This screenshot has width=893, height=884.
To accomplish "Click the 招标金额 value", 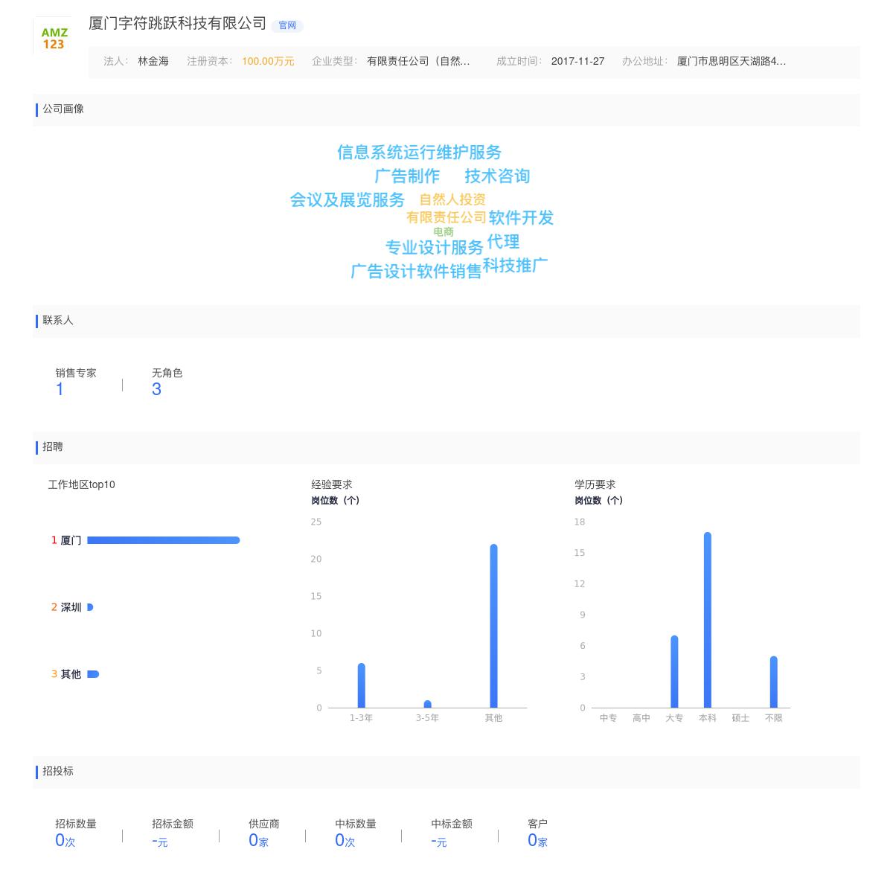I will pos(160,841).
